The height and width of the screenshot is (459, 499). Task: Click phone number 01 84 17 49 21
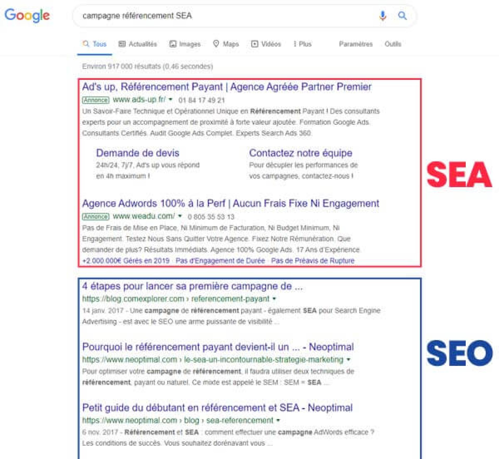tap(201, 100)
